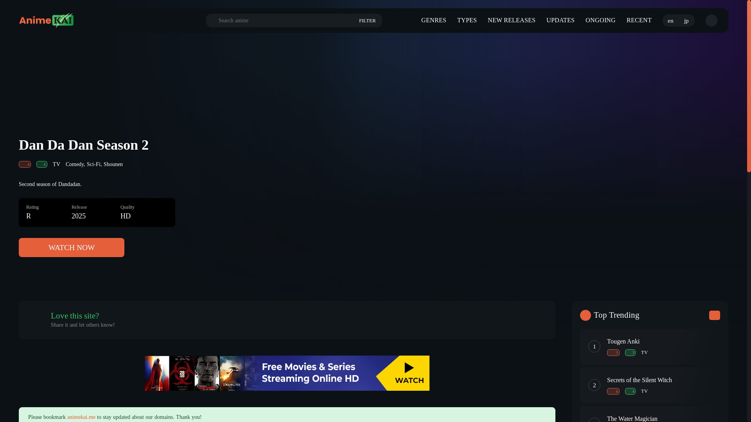Open the RECENT anime list
This screenshot has width=751, height=422.
[x=639, y=20]
